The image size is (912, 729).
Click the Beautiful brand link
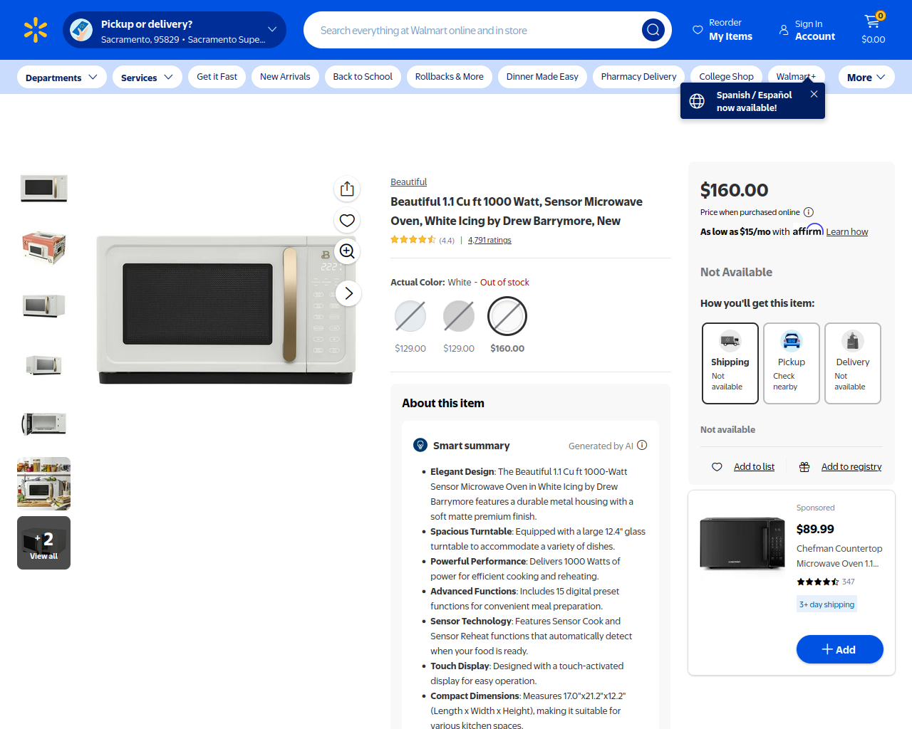click(408, 182)
